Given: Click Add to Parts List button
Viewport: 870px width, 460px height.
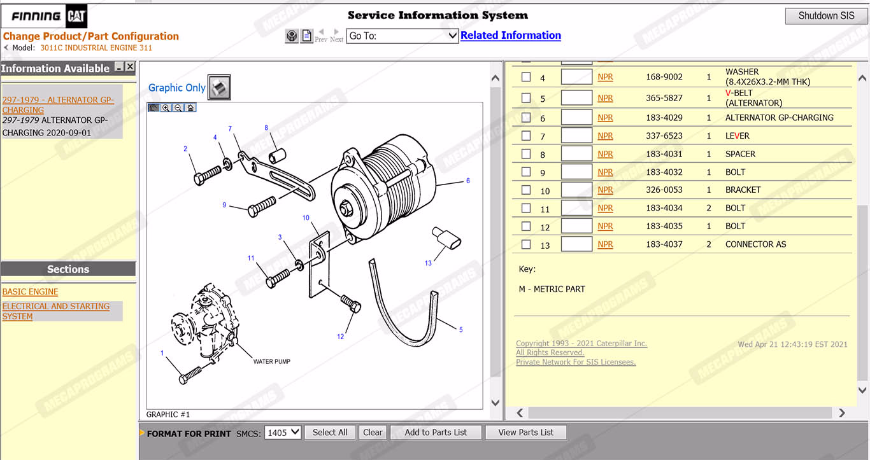Looking at the screenshot, I should (x=436, y=432).
